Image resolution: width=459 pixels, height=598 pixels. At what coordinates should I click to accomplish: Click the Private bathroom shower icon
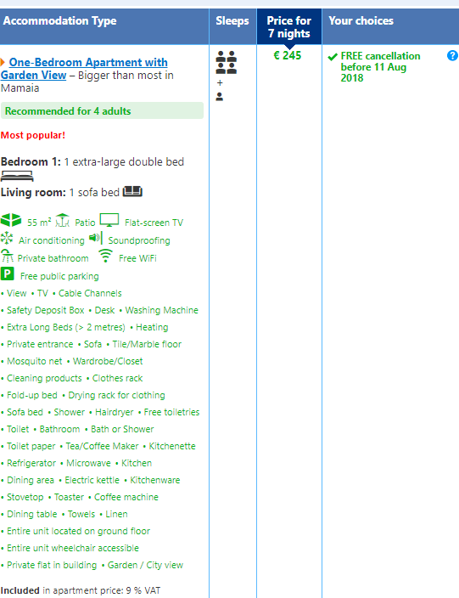(x=7, y=256)
